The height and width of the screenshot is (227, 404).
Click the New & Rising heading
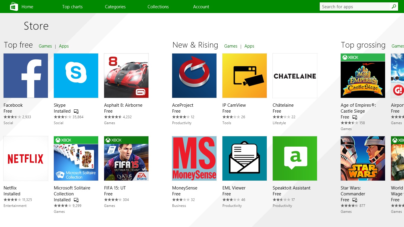[195, 45]
